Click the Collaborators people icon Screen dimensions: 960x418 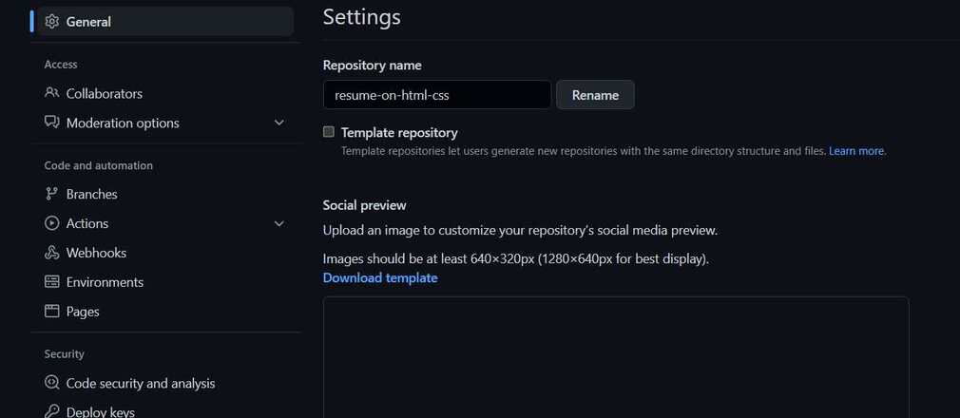[x=52, y=93]
